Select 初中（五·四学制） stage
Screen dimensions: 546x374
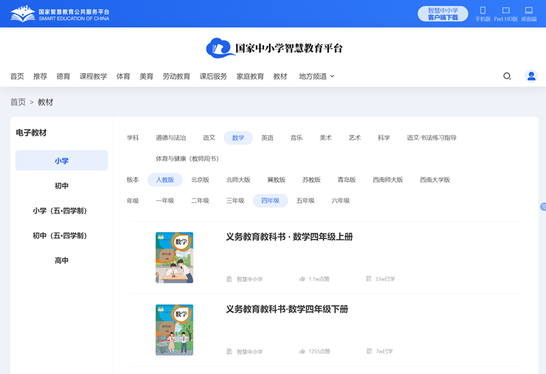[61, 235]
